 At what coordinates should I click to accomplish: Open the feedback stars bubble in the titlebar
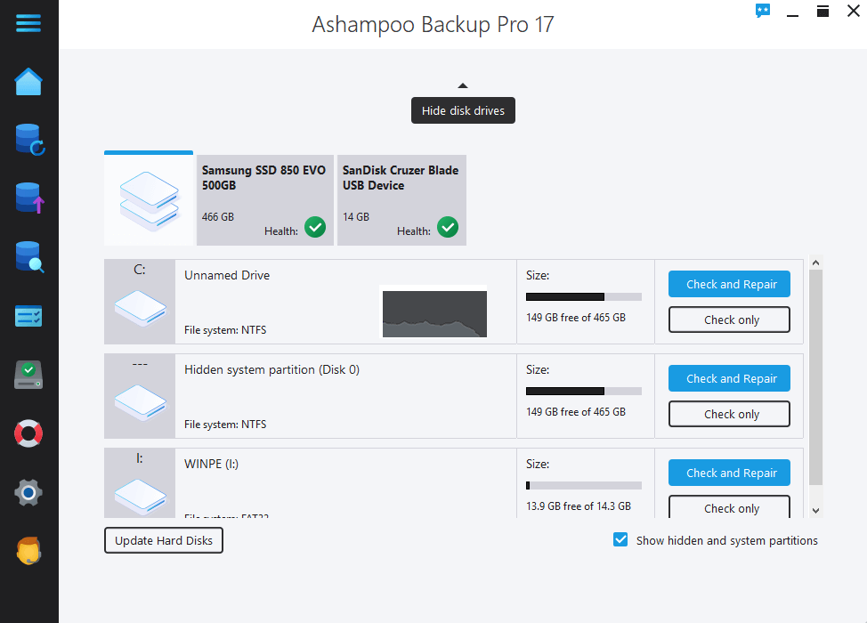763,11
